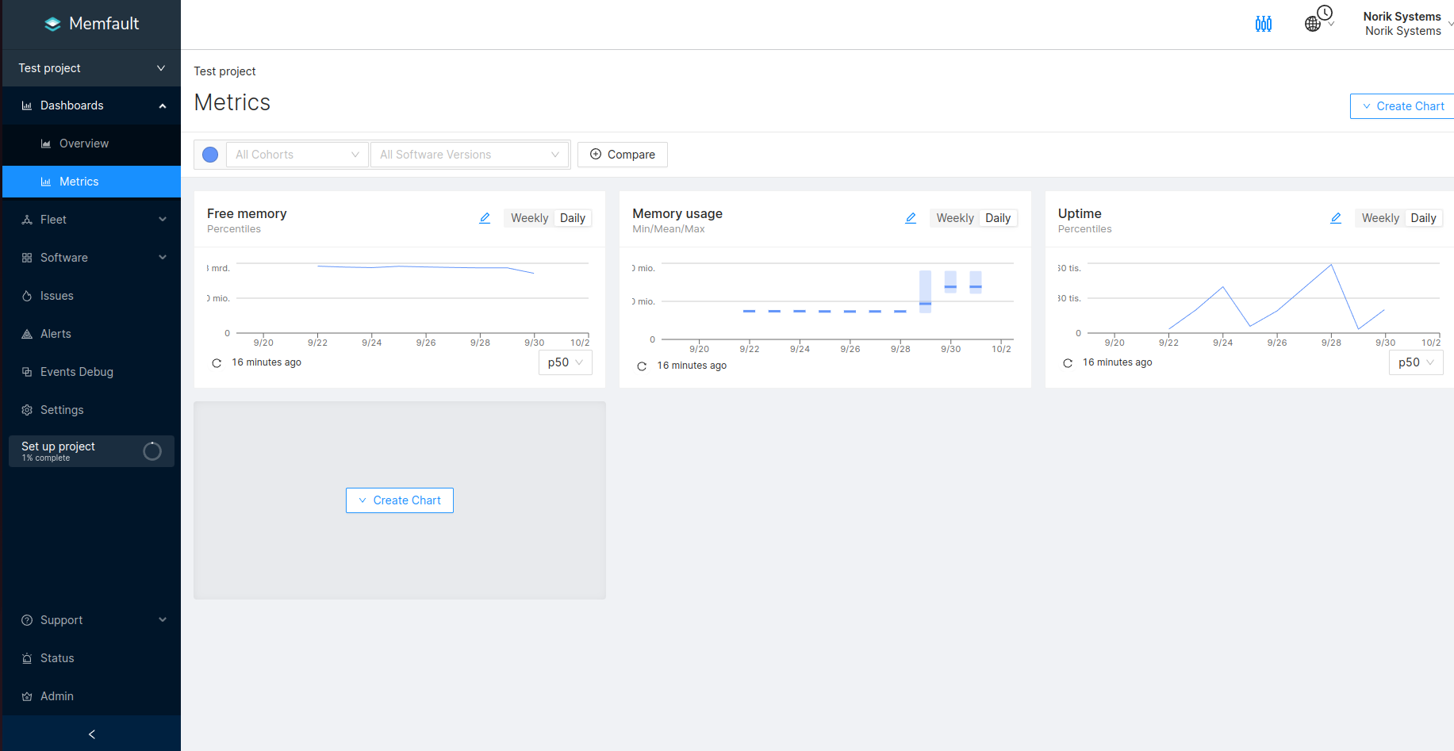Open the Alerts page
Image resolution: width=1454 pixels, height=751 pixels.
pyautogui.click(x=92, y=334)
